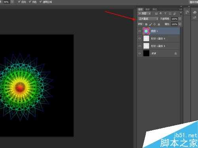Switch to the third tab of layers panel
This screenshot has width=198, height=148.
(x=154, y=9)
